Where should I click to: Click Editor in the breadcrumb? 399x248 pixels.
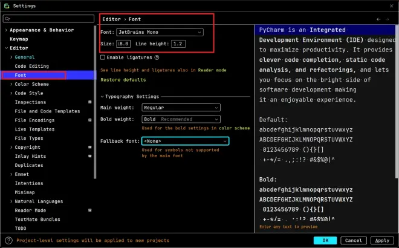(111, 19)
